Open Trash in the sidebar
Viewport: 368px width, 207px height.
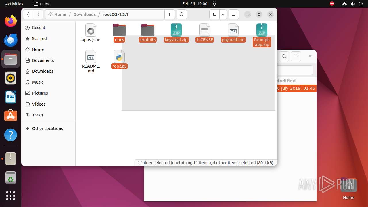tap(48, 115)
